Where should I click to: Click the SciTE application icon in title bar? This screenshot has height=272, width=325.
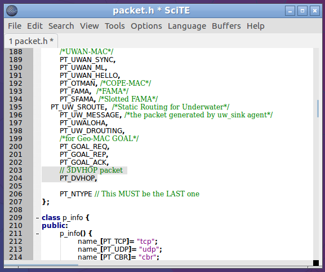12,11
